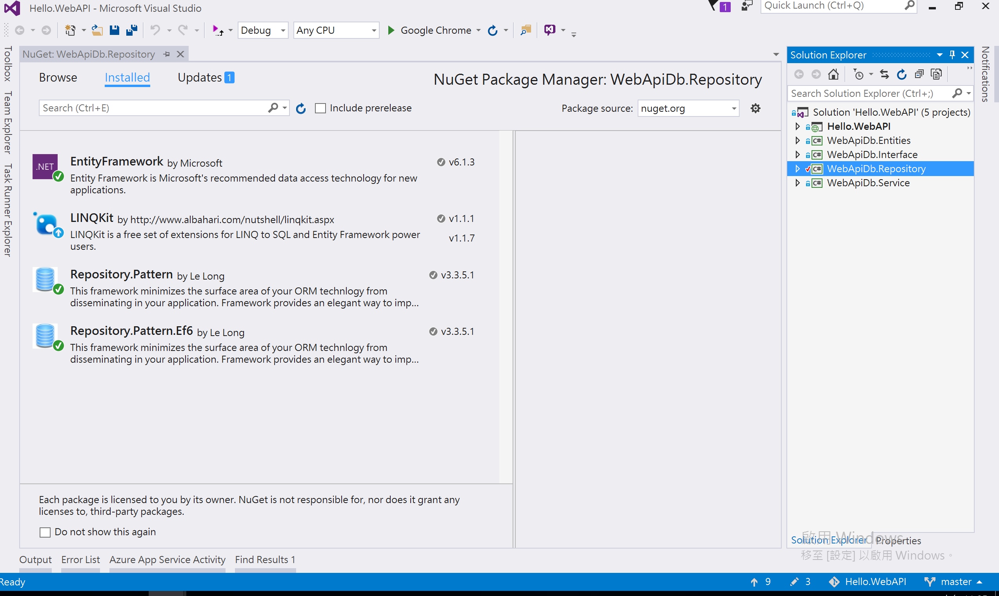This screenshot has width=999, height=596.
Task: Click the Collapse All icon in Solution Explorer
Action: pos(919,74)
